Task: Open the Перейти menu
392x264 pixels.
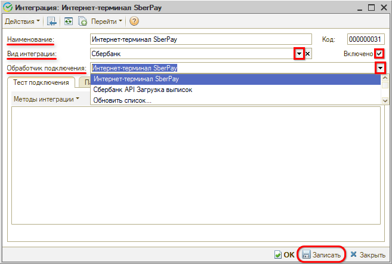Action: tap(106, 22)
